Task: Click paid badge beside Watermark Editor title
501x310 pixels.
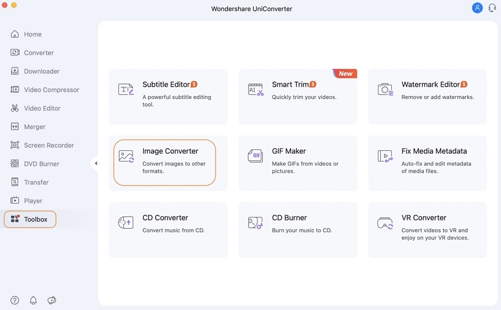Action: (x=464, y=84)
